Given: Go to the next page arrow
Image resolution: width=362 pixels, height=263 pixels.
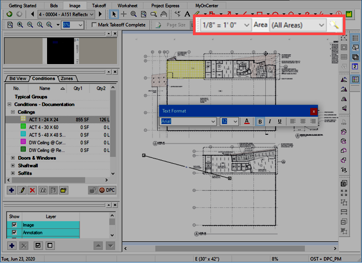Looking at the screenshot, I should tap(100, 14).
